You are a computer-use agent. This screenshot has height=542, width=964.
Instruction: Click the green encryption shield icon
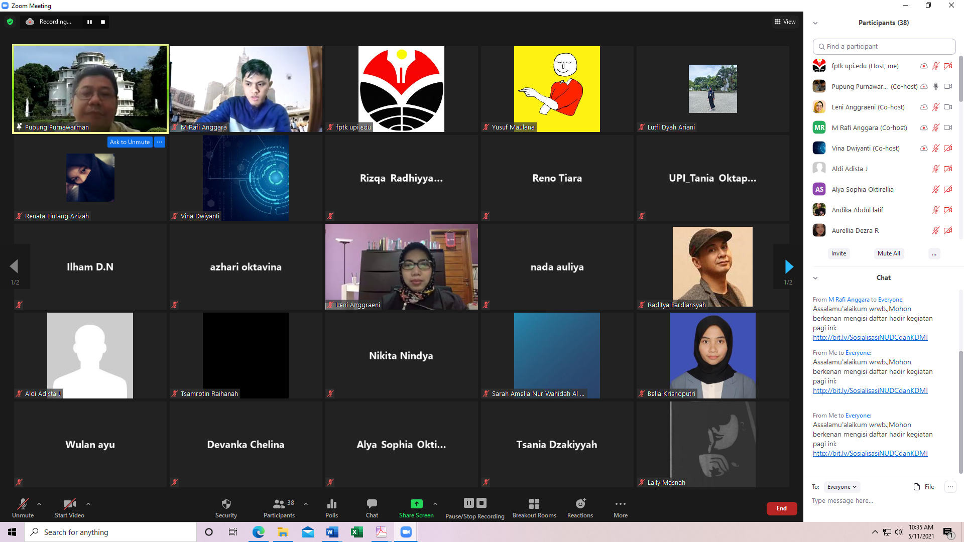coord(10,22)
